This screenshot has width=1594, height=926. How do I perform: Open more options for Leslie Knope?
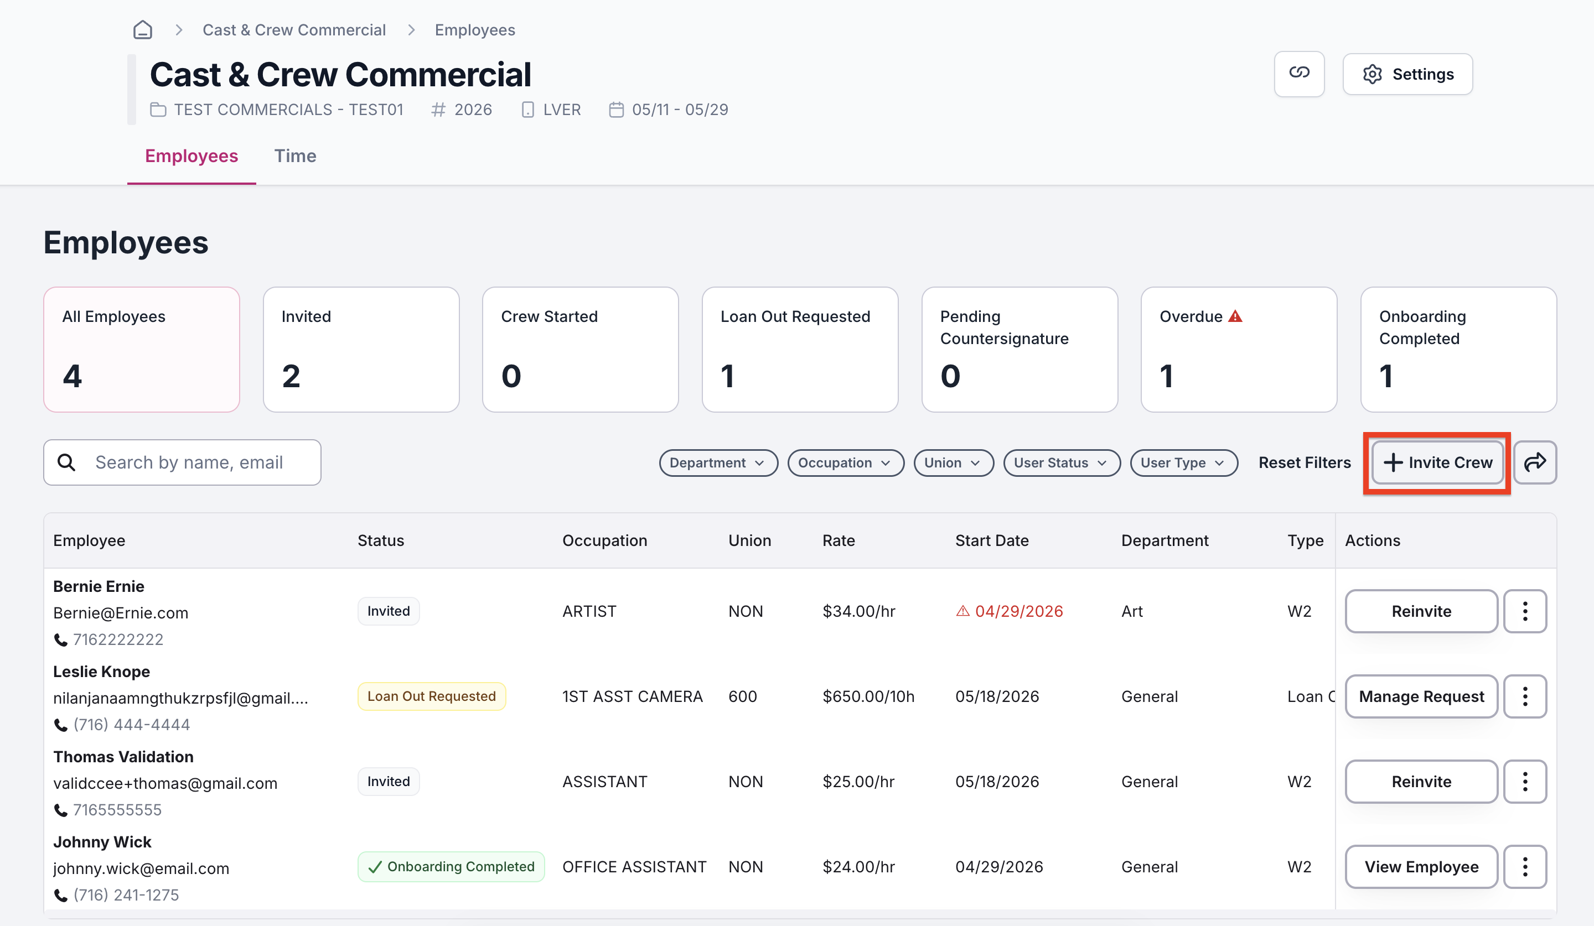[x=1525, y=696]
